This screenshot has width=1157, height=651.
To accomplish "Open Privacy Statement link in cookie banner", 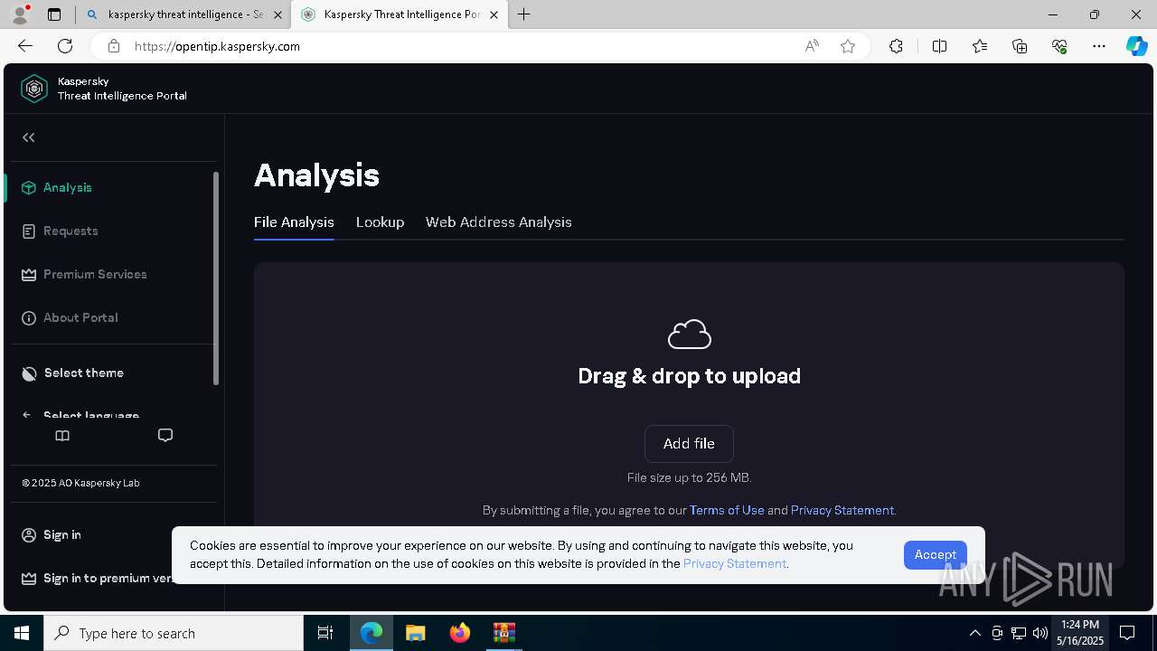I will (735, 563).
